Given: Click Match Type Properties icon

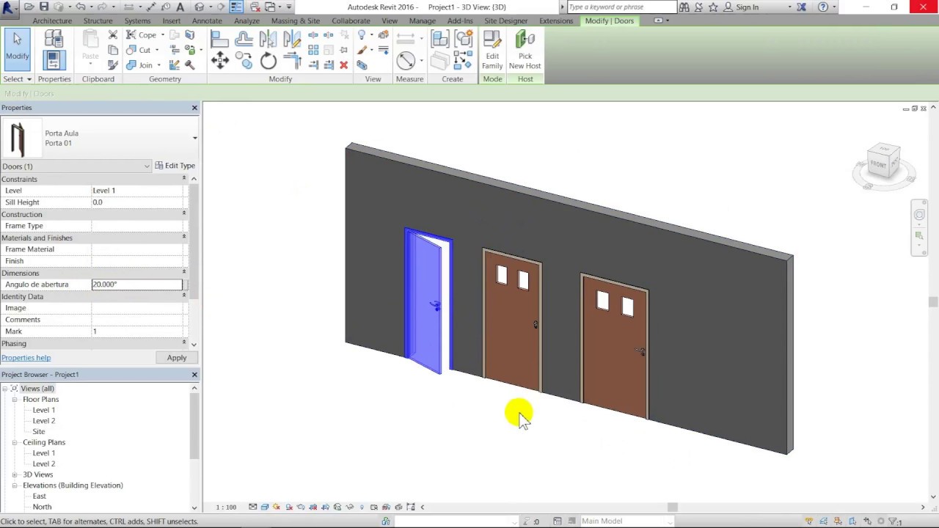Looking at the screenshot, I should click(113, 65).
